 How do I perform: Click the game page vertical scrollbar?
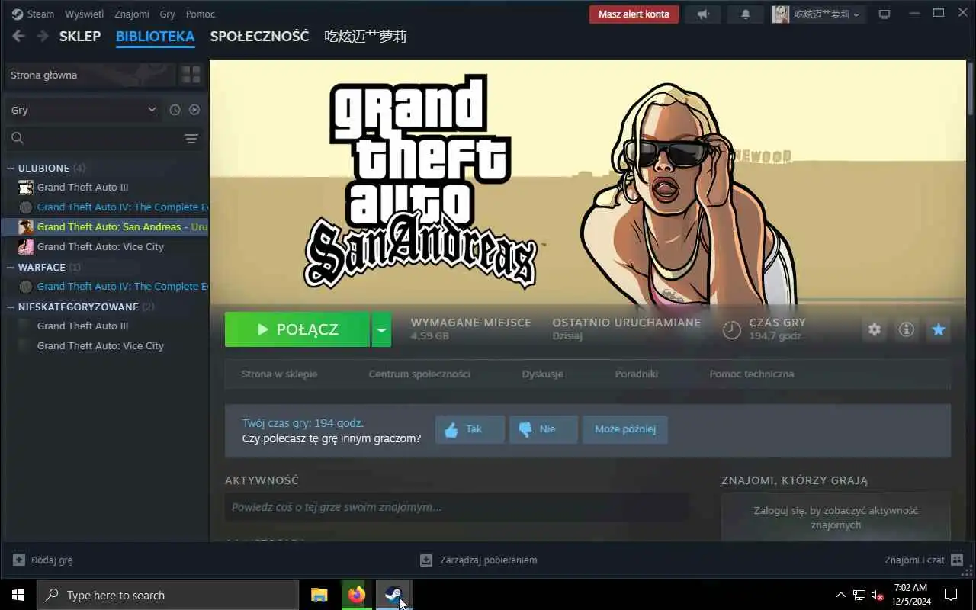(x=971, y=88)
